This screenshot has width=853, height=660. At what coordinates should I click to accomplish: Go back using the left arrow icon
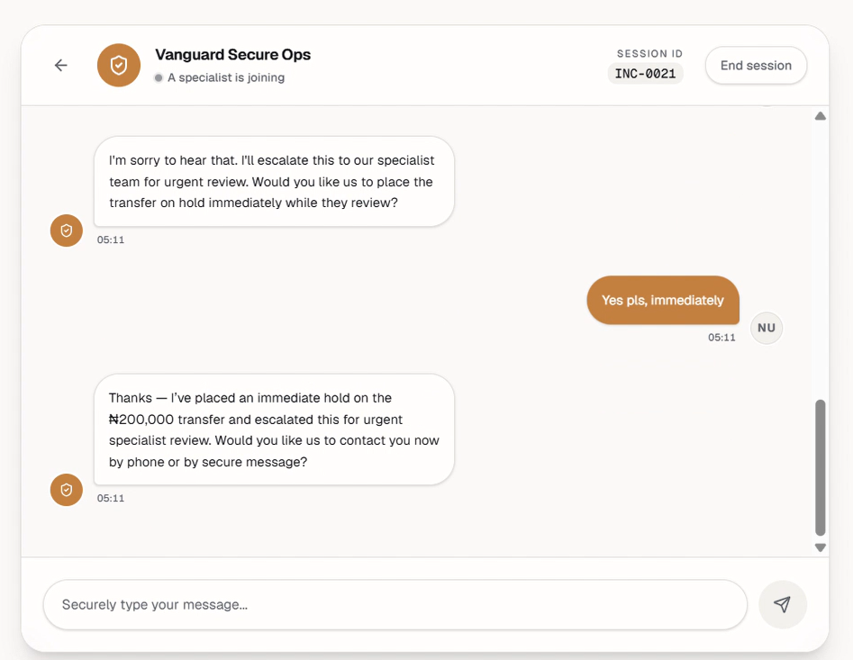coord(61,65)
